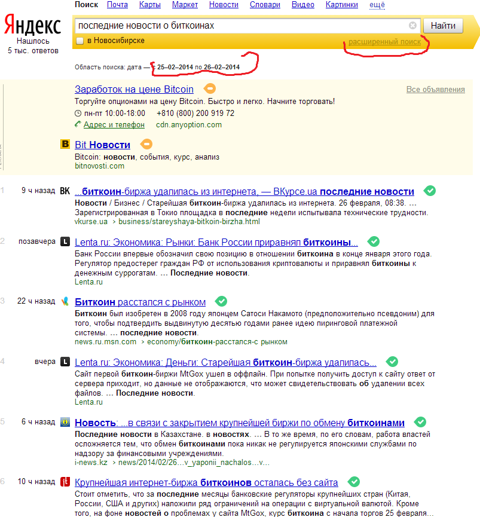Image resolution: width=480 pixels, height=517 pixels.
Task: Click green checkmark beside Банк России приравнял биткоины
Action: coord(374,241)
